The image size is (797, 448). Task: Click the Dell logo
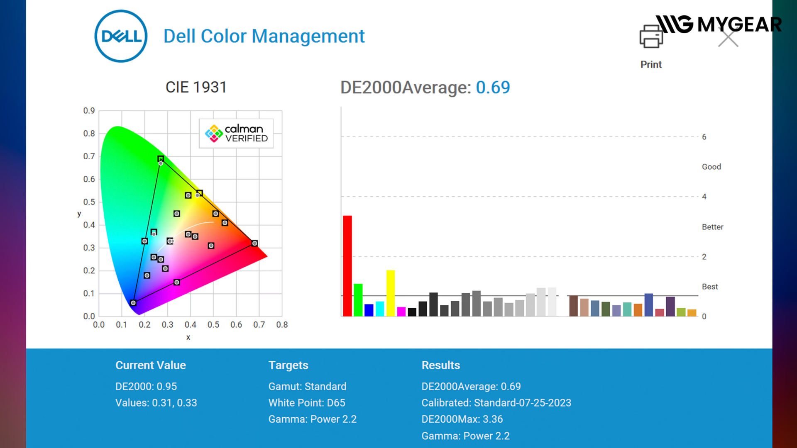tap(121, 37)
